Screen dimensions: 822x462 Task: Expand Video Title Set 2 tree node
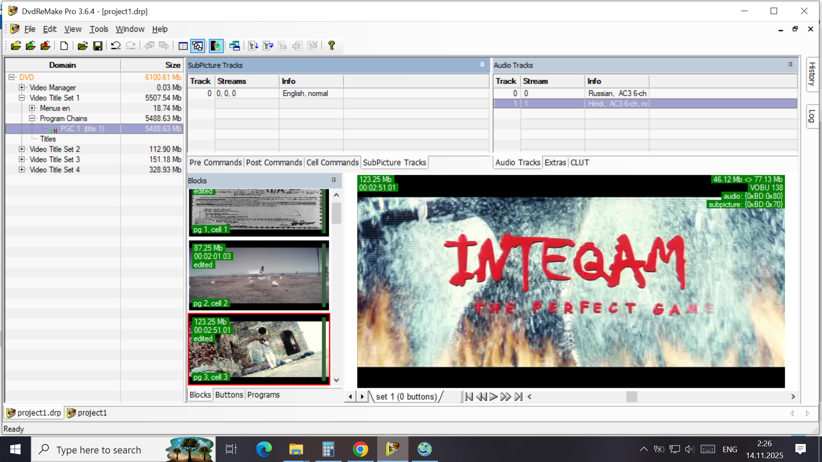click(21, 149)
